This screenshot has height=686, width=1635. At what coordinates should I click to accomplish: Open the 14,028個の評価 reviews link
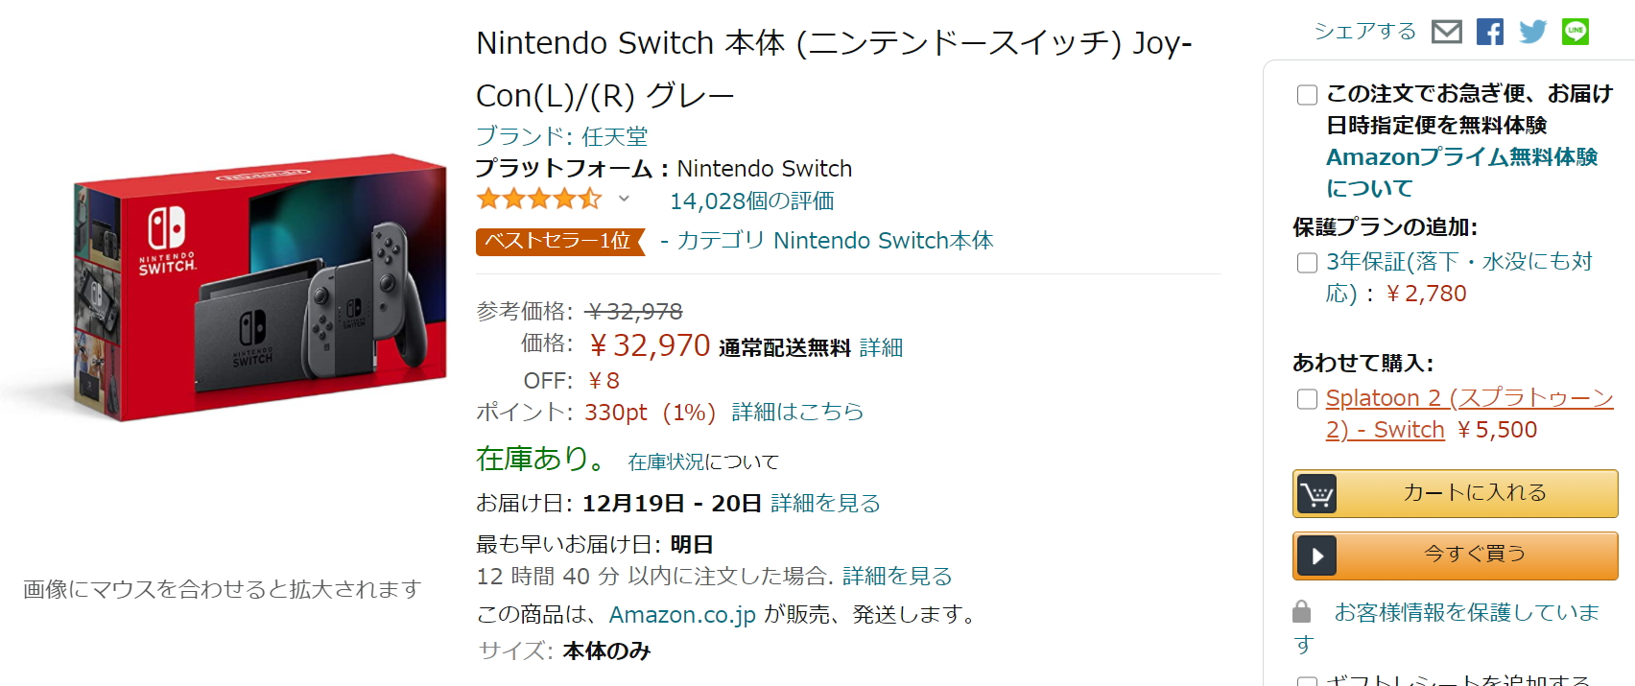coord(751,201)
